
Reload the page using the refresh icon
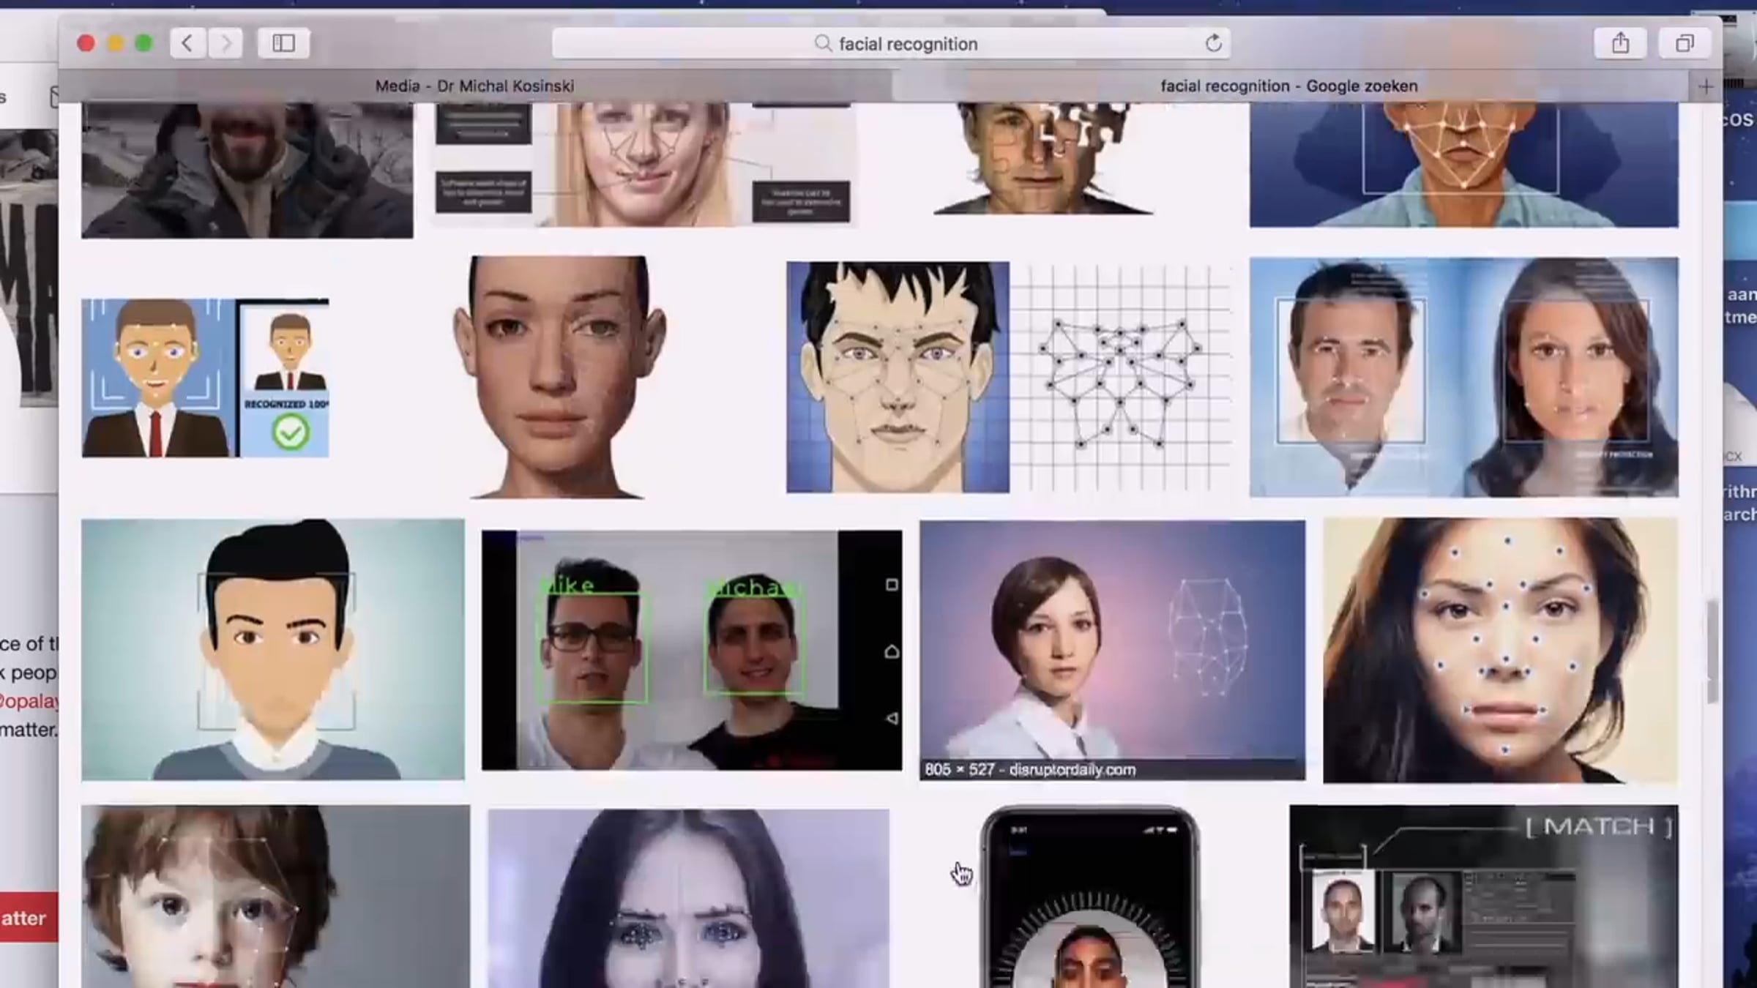(x=1213, y=44)
